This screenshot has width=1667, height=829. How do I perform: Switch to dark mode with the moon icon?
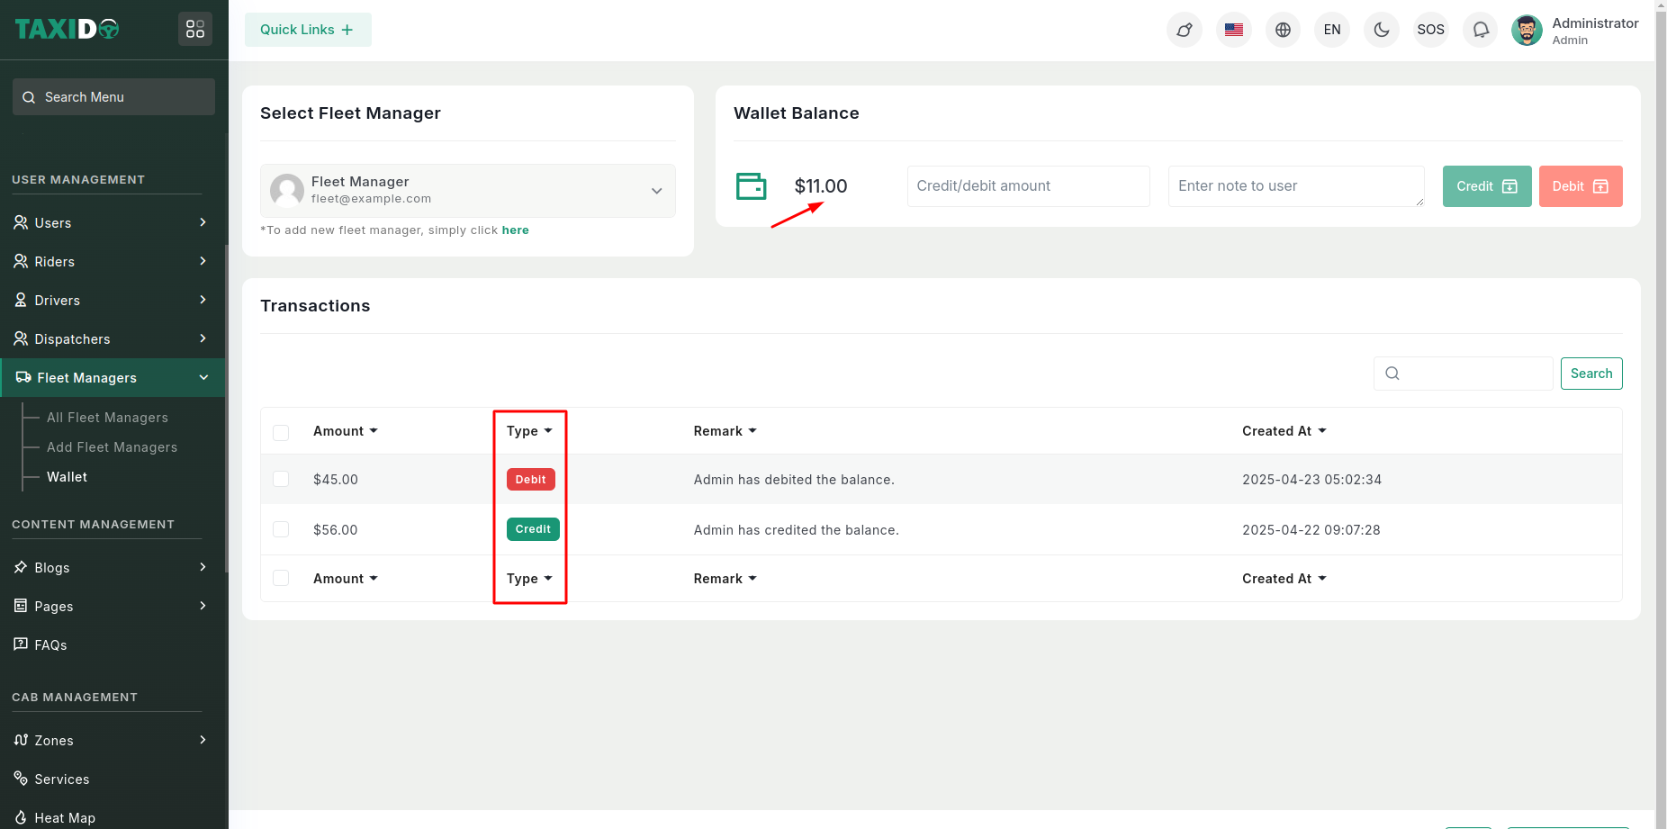(x=1381, y=30)
